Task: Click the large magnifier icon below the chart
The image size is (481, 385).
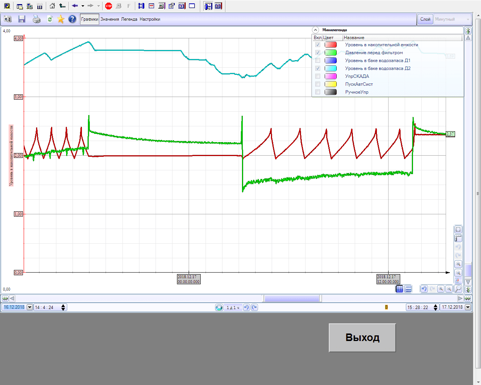Action: point(458,289)
